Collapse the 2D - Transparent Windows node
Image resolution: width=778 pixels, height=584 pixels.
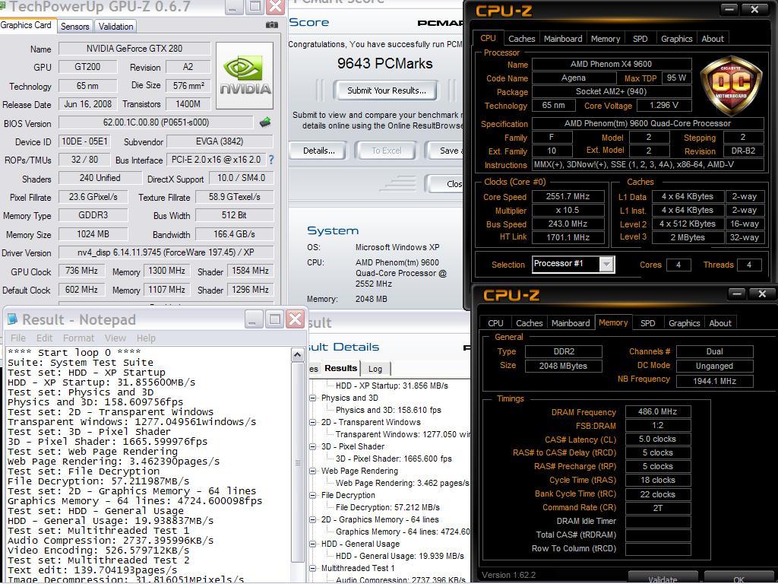coord(312,422)
